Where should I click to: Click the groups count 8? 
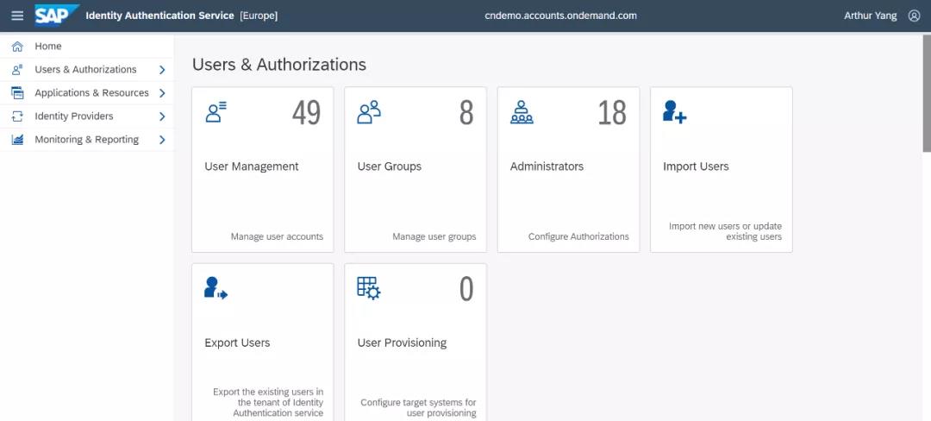[466, 112]
